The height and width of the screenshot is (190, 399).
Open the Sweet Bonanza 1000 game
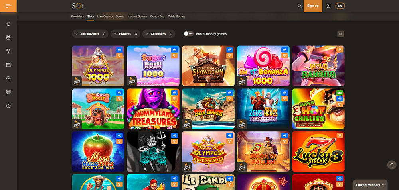pos(263,66)
